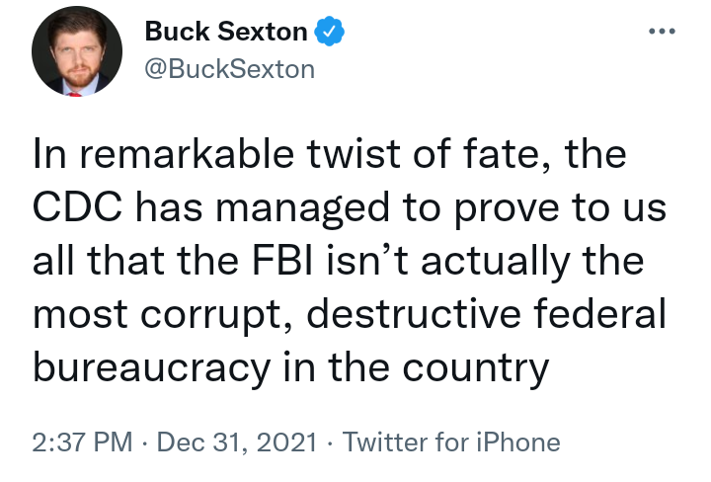Click the display name Buck Sexton
Screen dimensions: 711x482
tap(226, 32)
